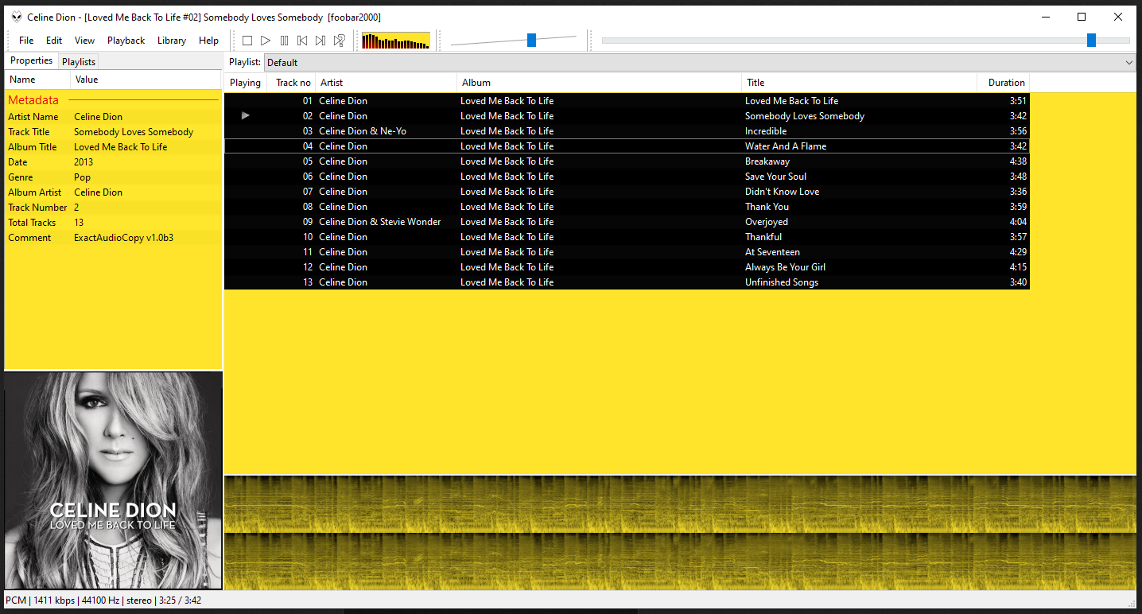Click the Track Number property row
This screenshot has height=614, width=1142.
click(113, 208)
